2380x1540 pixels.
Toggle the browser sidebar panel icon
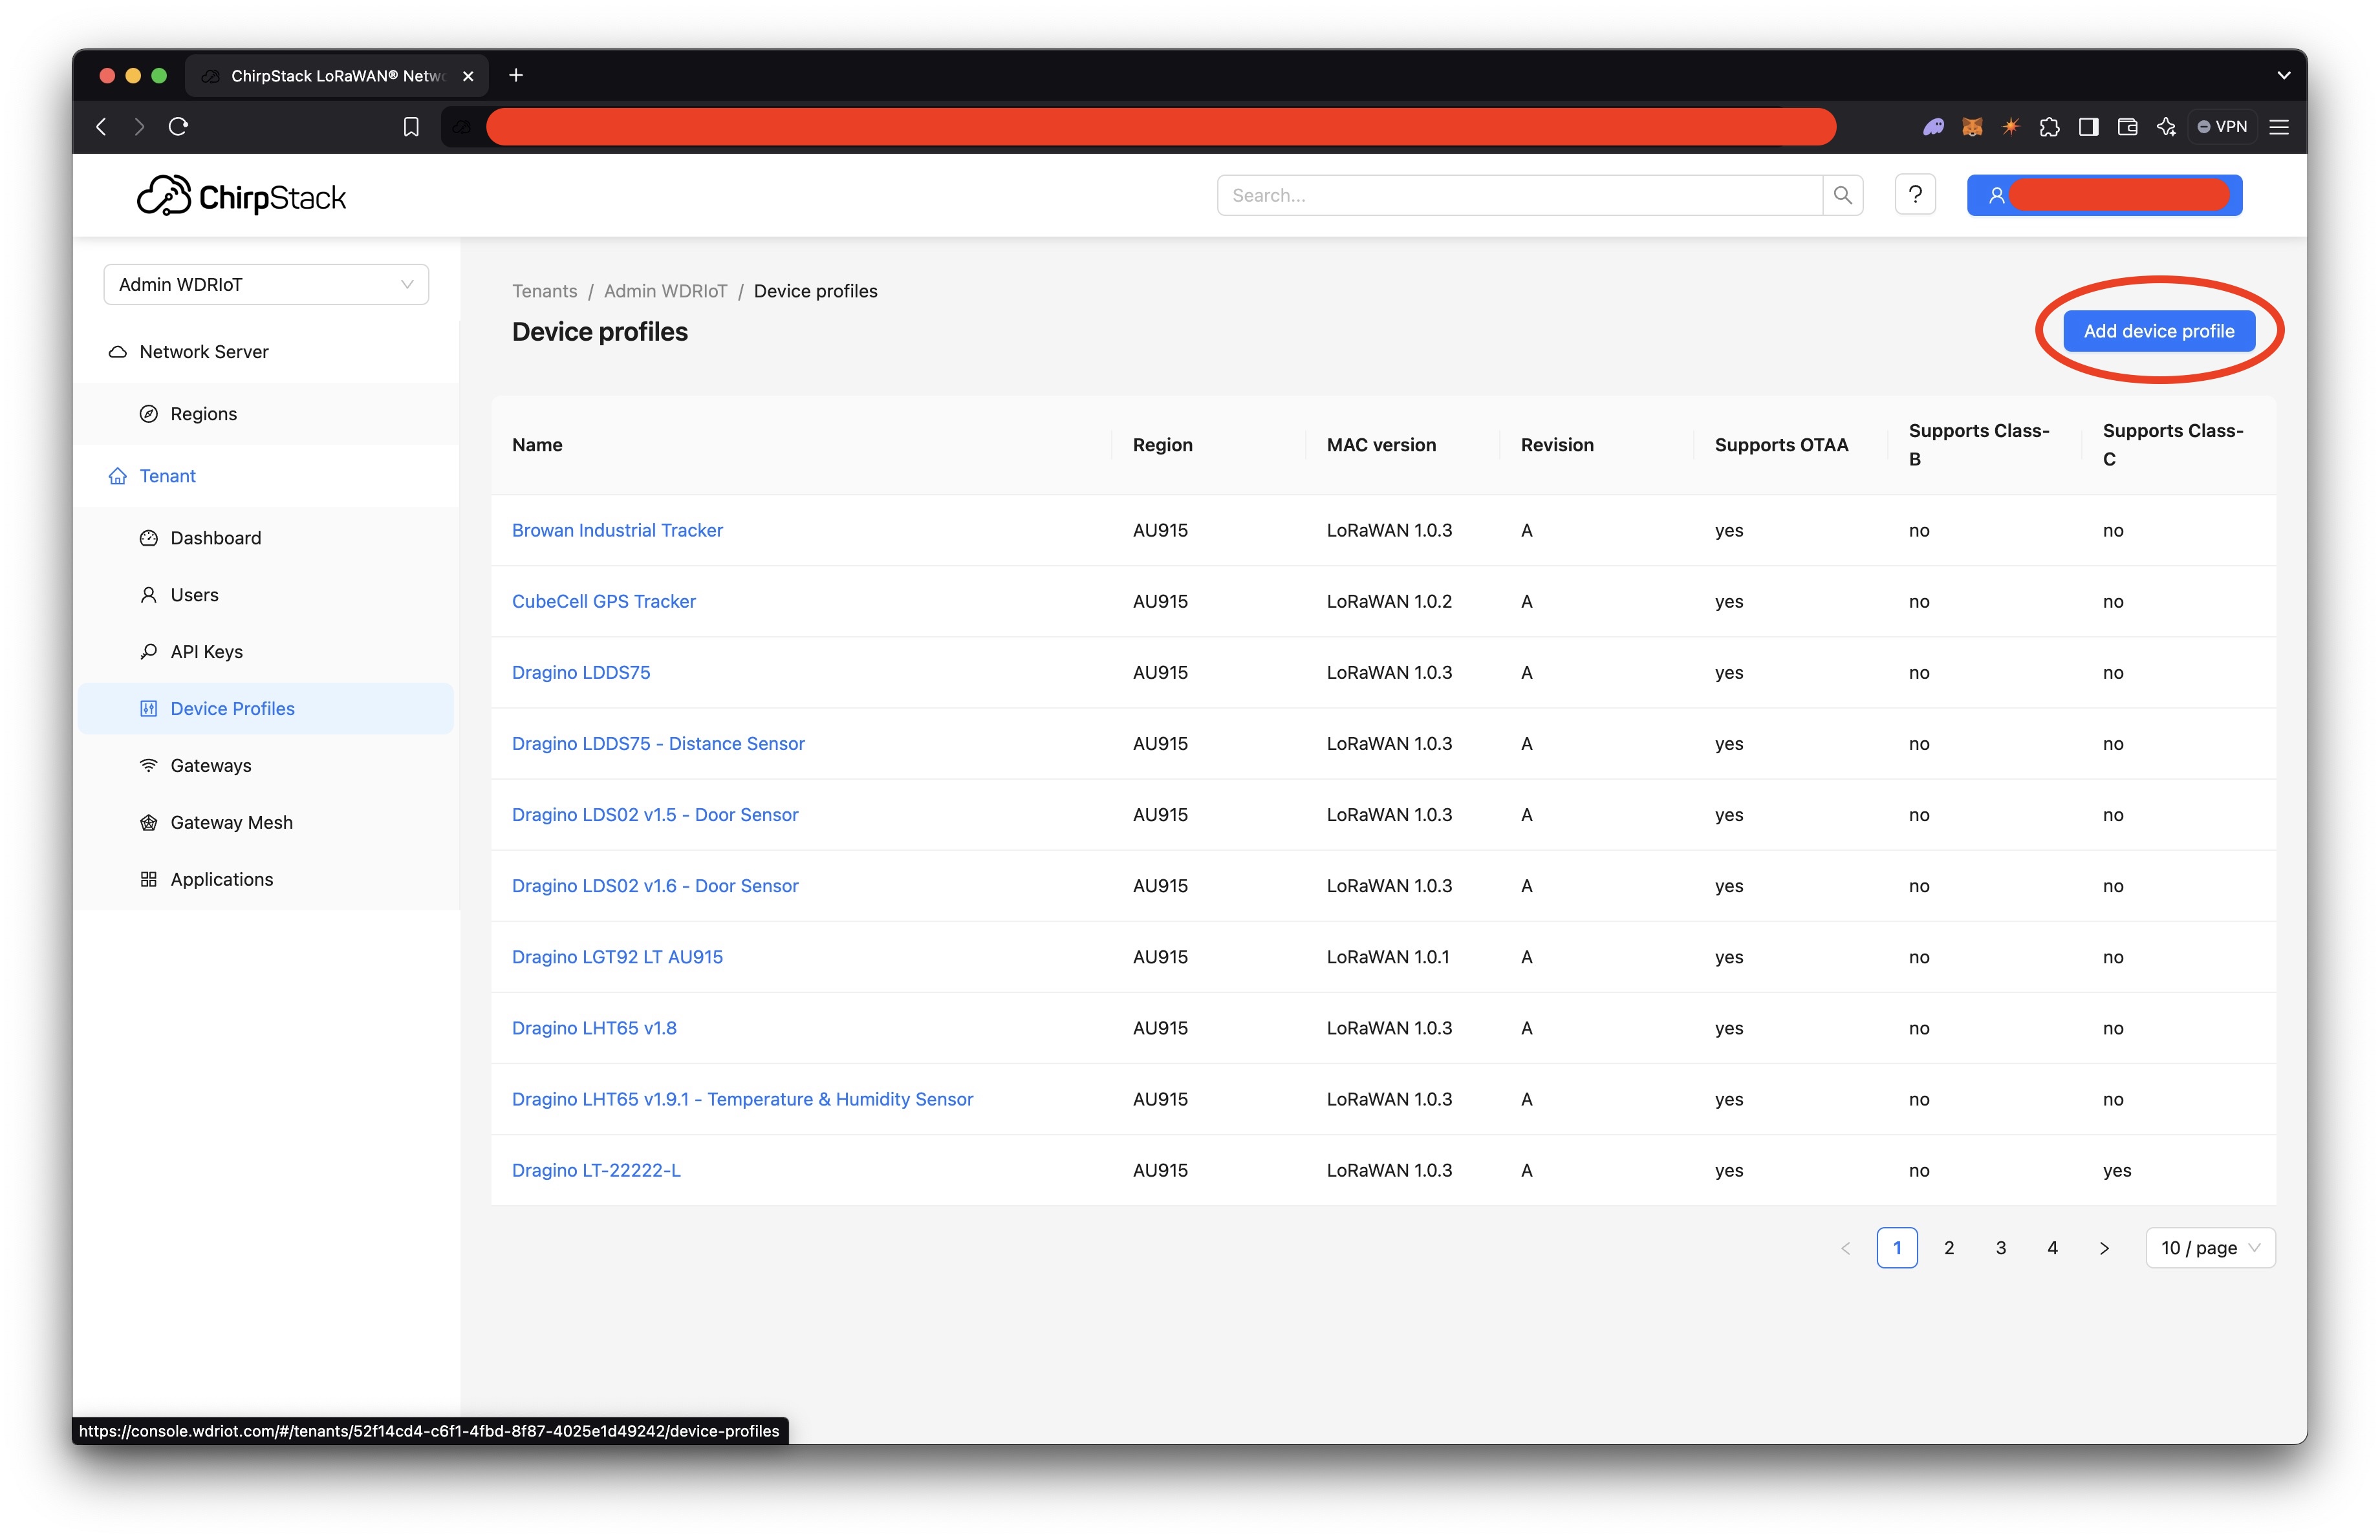[2088, 127]
